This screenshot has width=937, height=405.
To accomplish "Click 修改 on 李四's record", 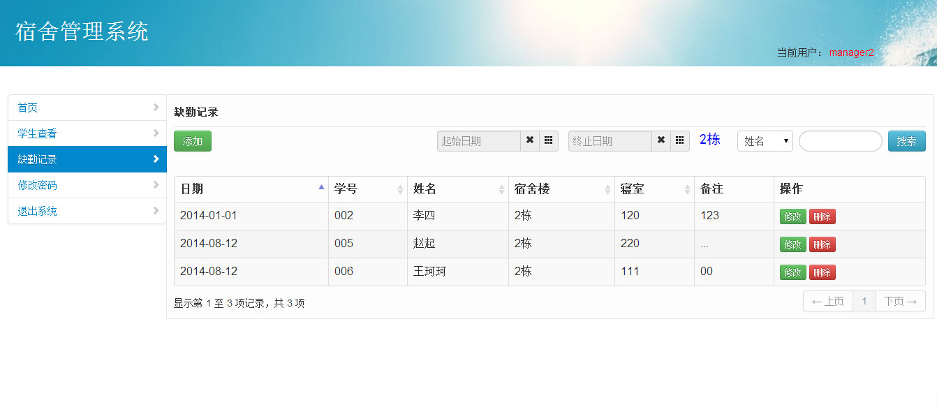I will coord(792,216).
